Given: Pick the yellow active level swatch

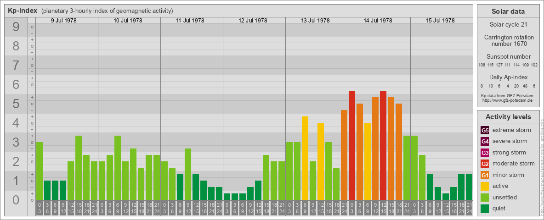Looking at the screenshot, I should click(x=485, y=186).
